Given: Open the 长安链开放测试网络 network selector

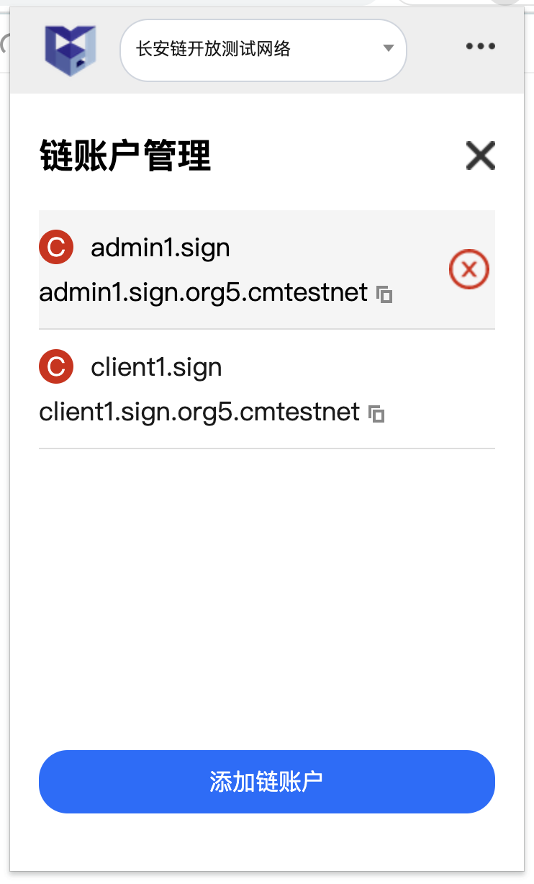Looking at the screenshot, I should tap(252, 49).
